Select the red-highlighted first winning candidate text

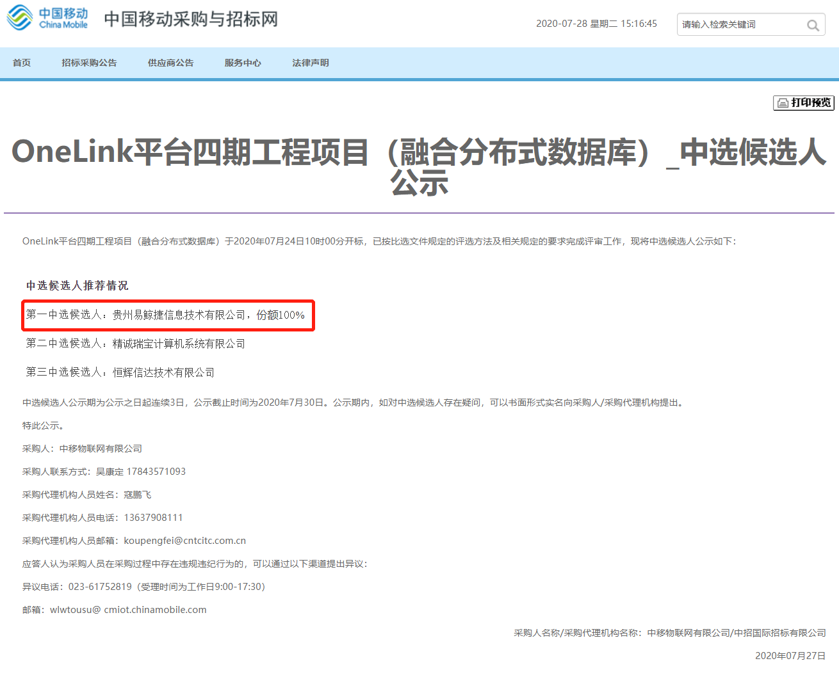pyautogui.click(x=168, y=315)
